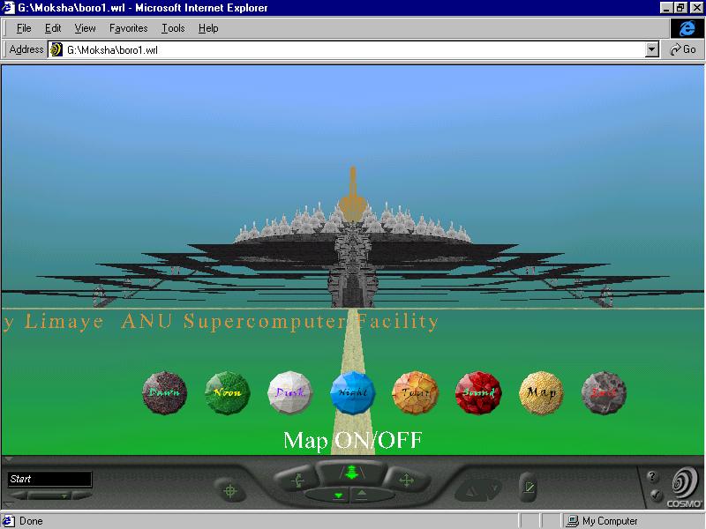Click inside the Address path field
The height and width of the screenshot is (529, 706).
point(353,50)
